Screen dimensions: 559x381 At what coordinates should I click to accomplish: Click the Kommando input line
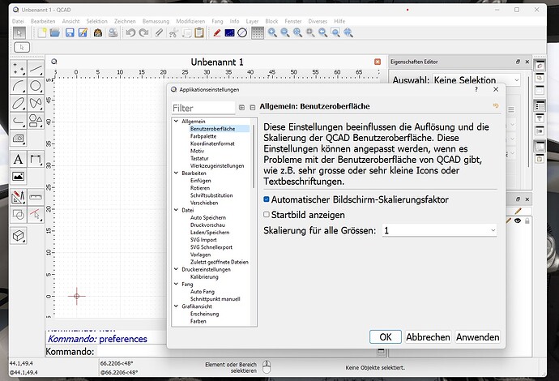(x=235, y=351)
